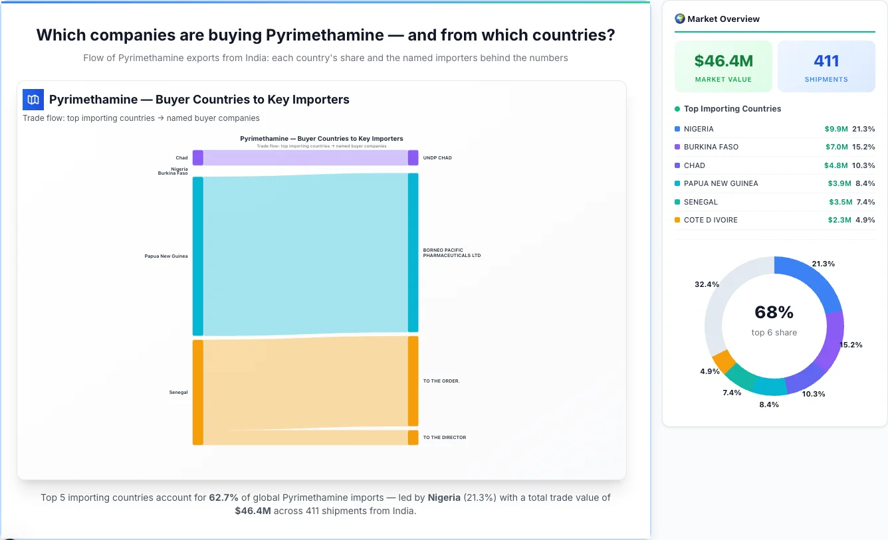Click the globe icon in Market Overview

coord(679,19)
